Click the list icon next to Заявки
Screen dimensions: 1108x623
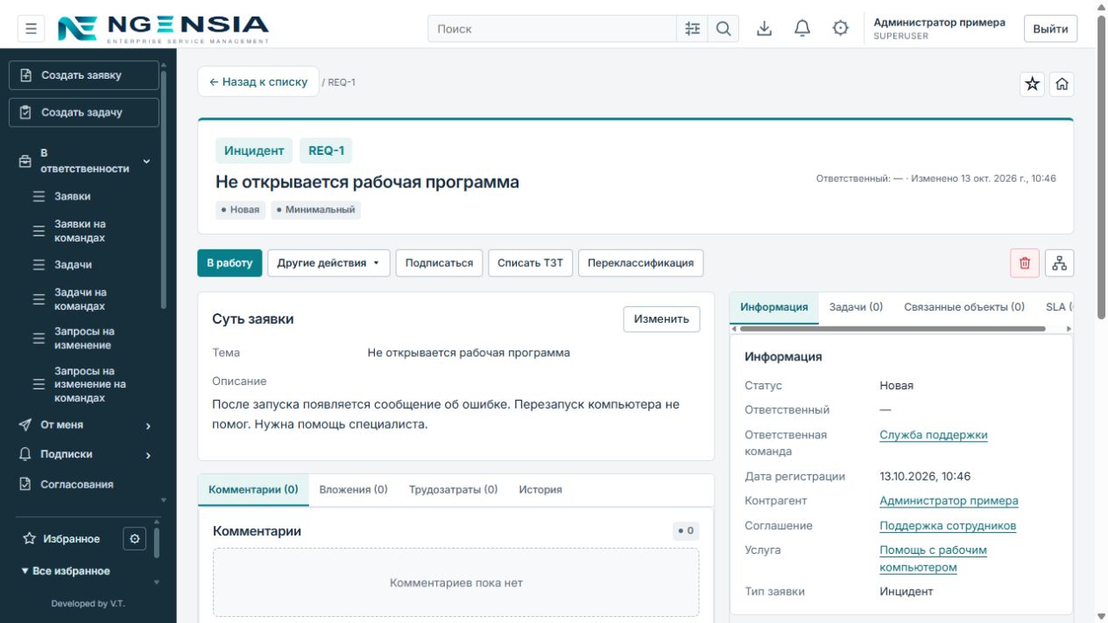coord(39,197)
